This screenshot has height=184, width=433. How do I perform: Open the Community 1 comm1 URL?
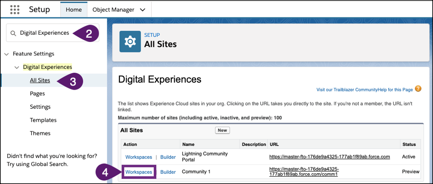pyautogui.click(x=304, y=171)
